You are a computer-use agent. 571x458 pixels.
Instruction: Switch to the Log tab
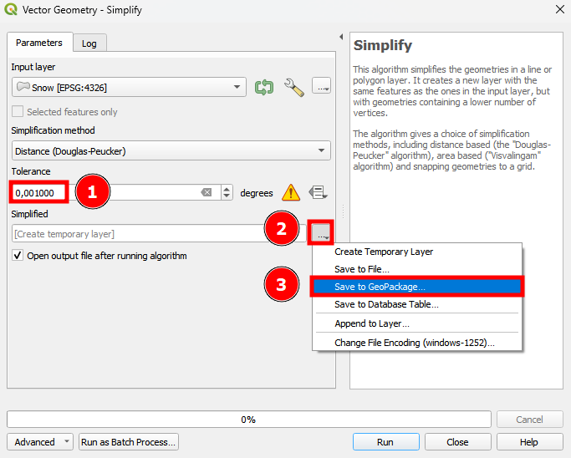coord(89,43)
